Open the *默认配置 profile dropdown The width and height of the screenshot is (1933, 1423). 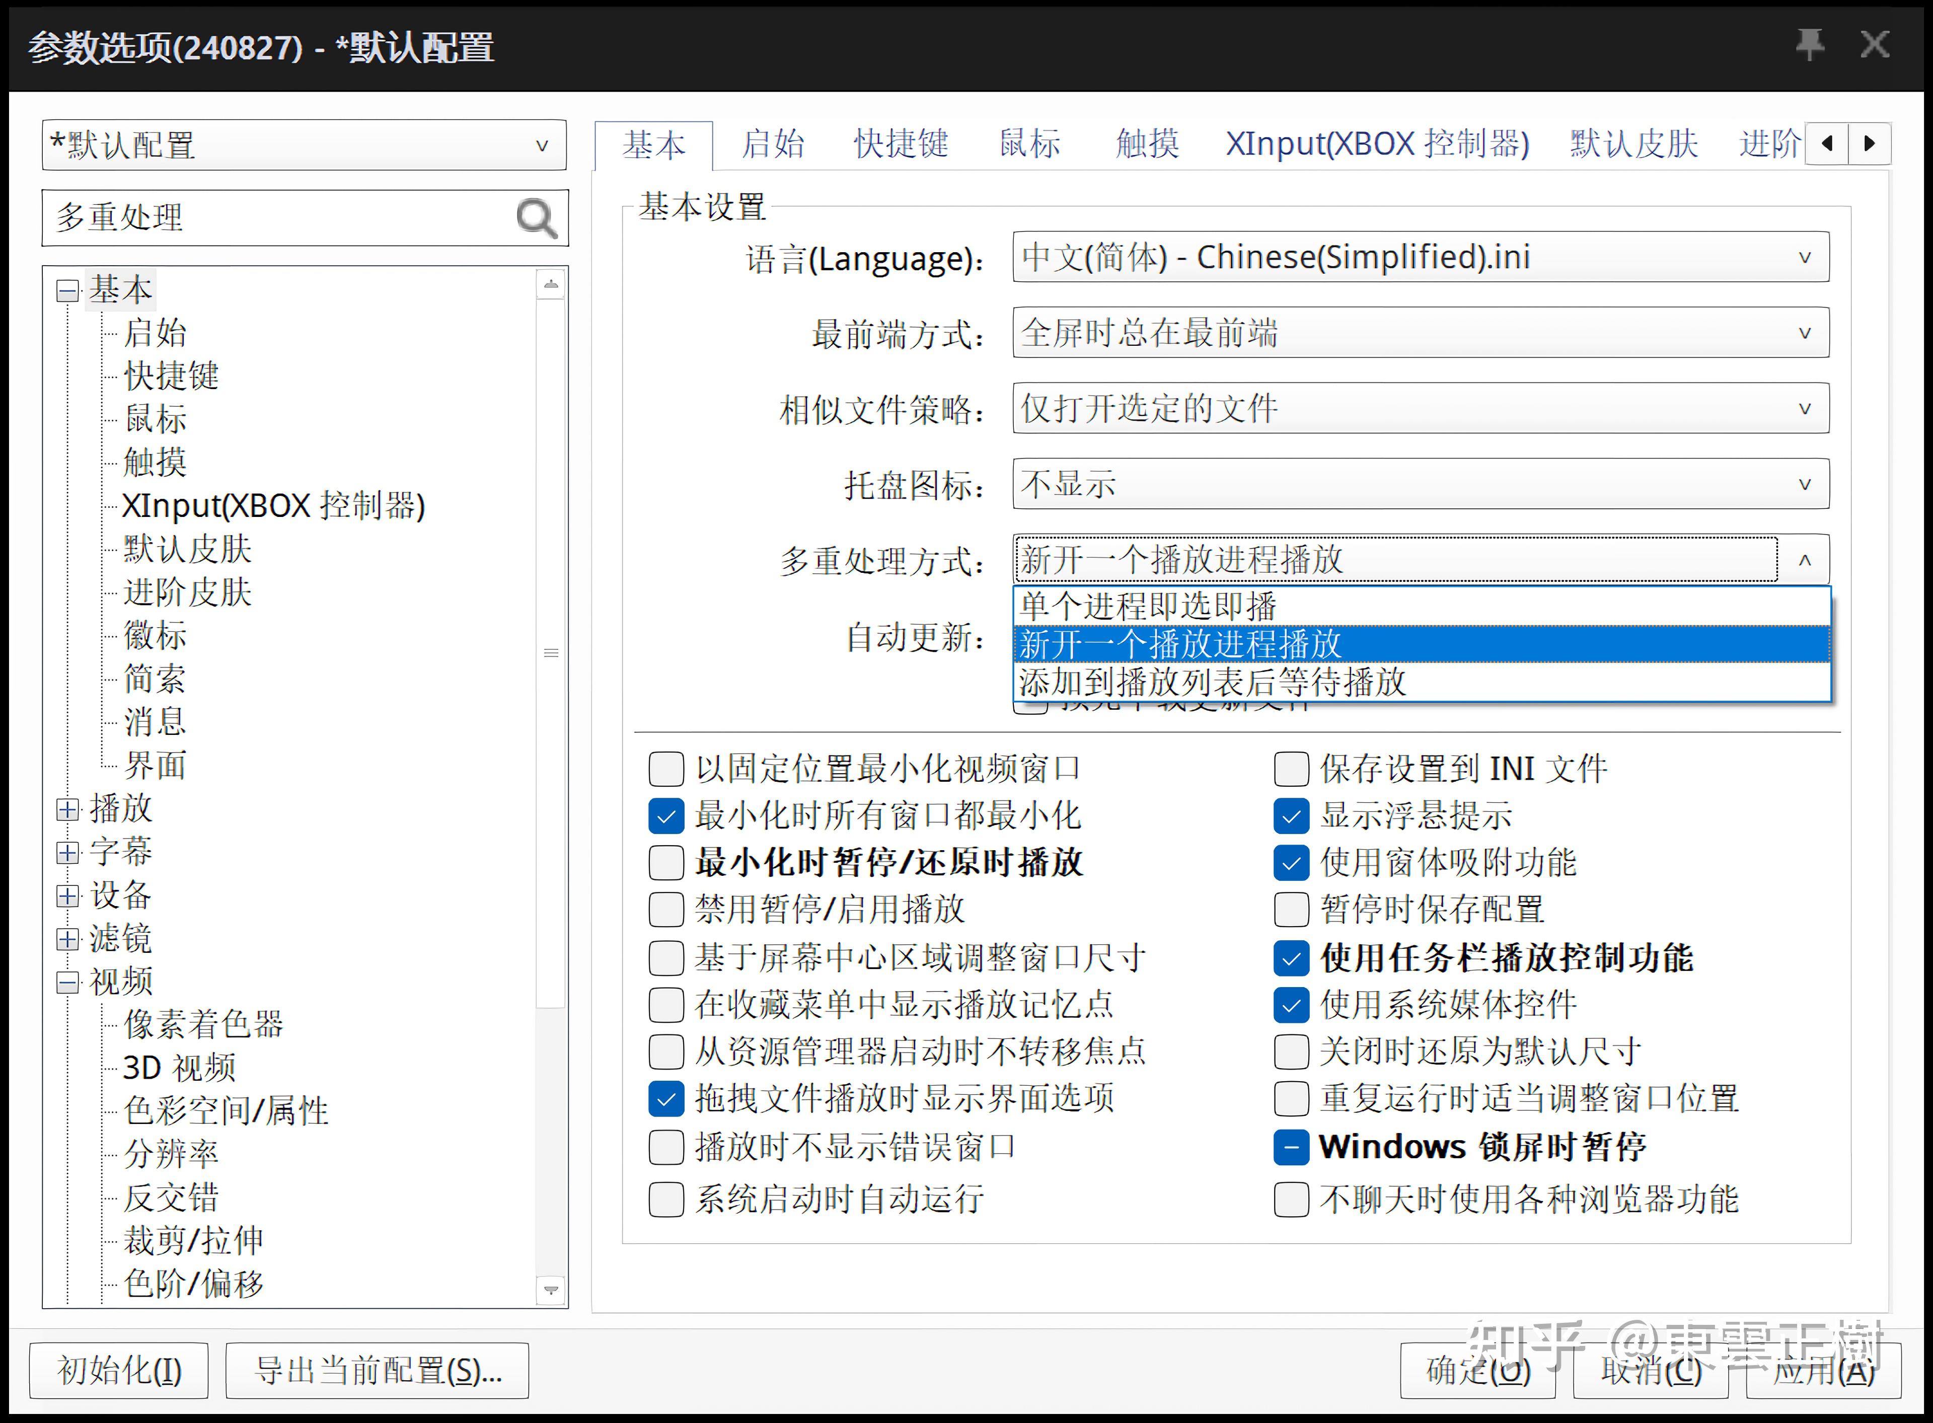point(304,144)
